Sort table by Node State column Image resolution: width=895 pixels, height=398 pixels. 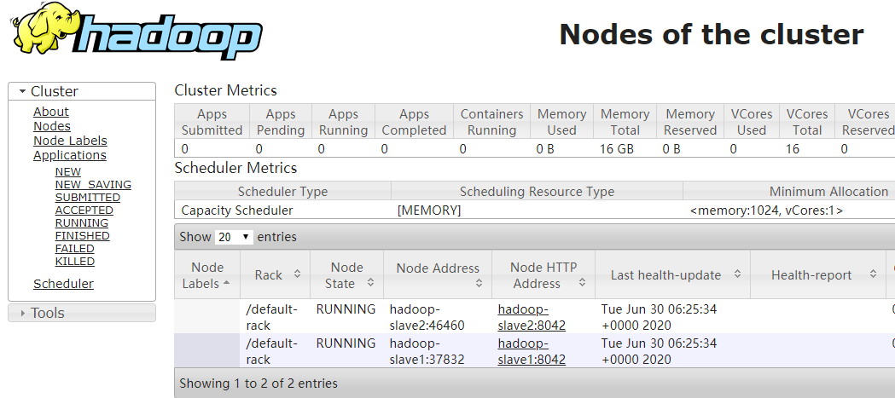(x=346, y=275)
